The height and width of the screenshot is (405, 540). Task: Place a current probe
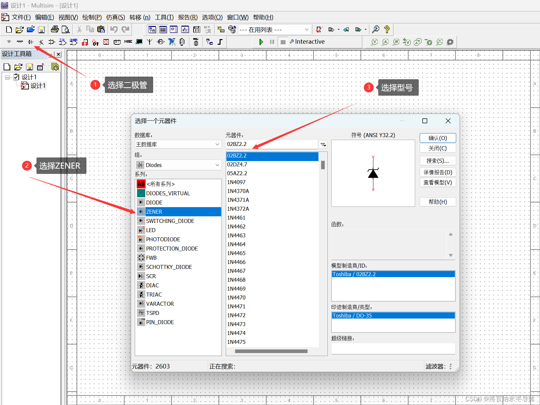385,42
